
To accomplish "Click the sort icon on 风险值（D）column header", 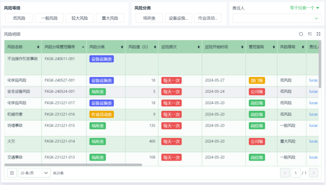I will pos(155,47).
